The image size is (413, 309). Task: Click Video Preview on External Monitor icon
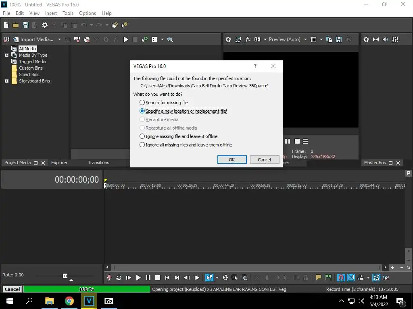pos(238,39)
